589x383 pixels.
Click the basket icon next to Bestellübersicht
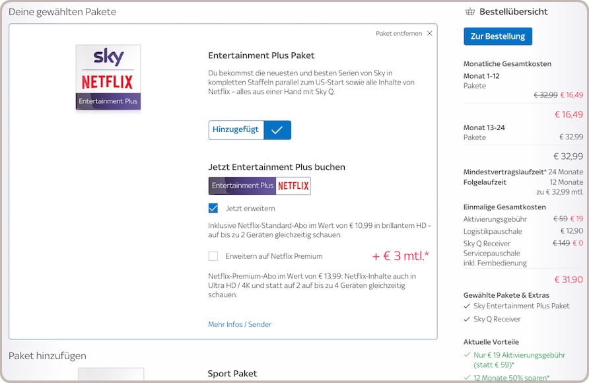click(470, 12)
